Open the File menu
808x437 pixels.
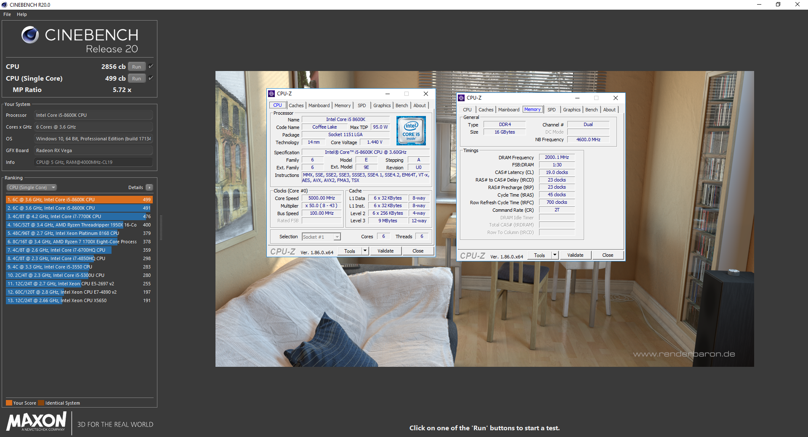(7, 14)
